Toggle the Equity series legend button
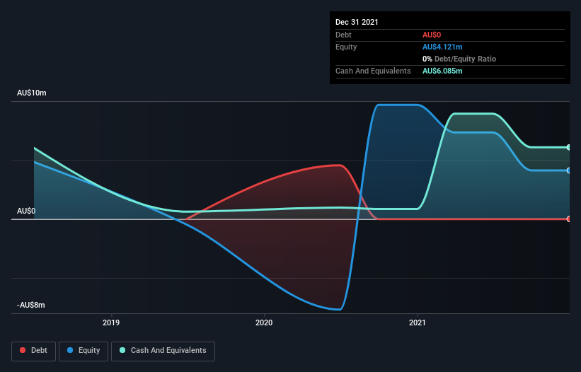This screenshot has width=581, height=372. (84, 351)
